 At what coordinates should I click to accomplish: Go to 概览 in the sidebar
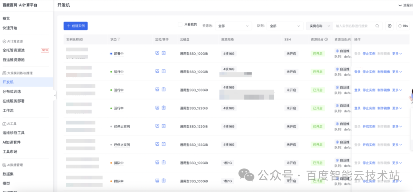[7, 18]
